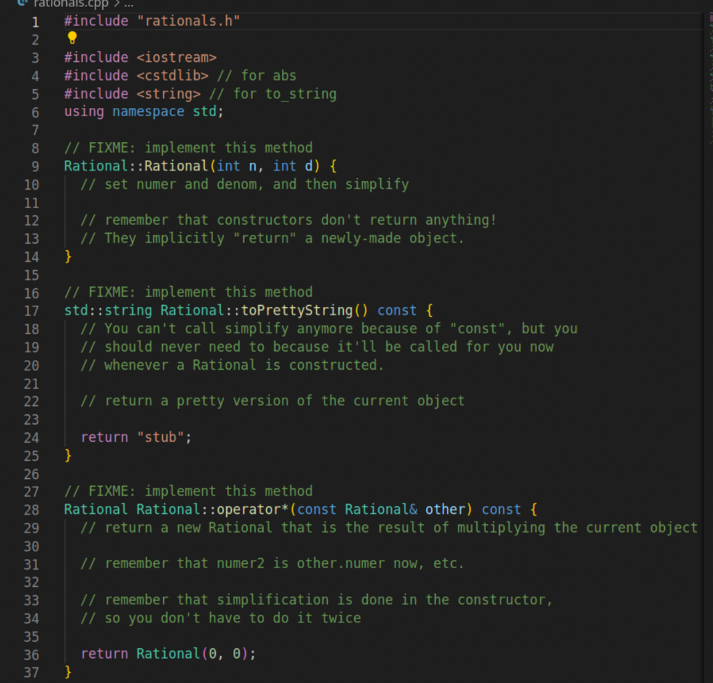Click comment 'whenever a Rational is constructed.'
Image resolution: width=713 pixels, height=683 pixels.
[x=233, y=365]
